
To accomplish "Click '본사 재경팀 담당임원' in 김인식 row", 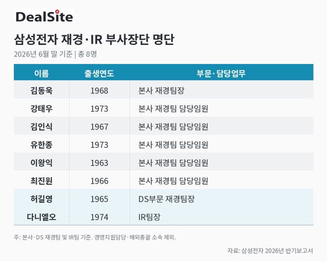I will (x=173, y=127).
